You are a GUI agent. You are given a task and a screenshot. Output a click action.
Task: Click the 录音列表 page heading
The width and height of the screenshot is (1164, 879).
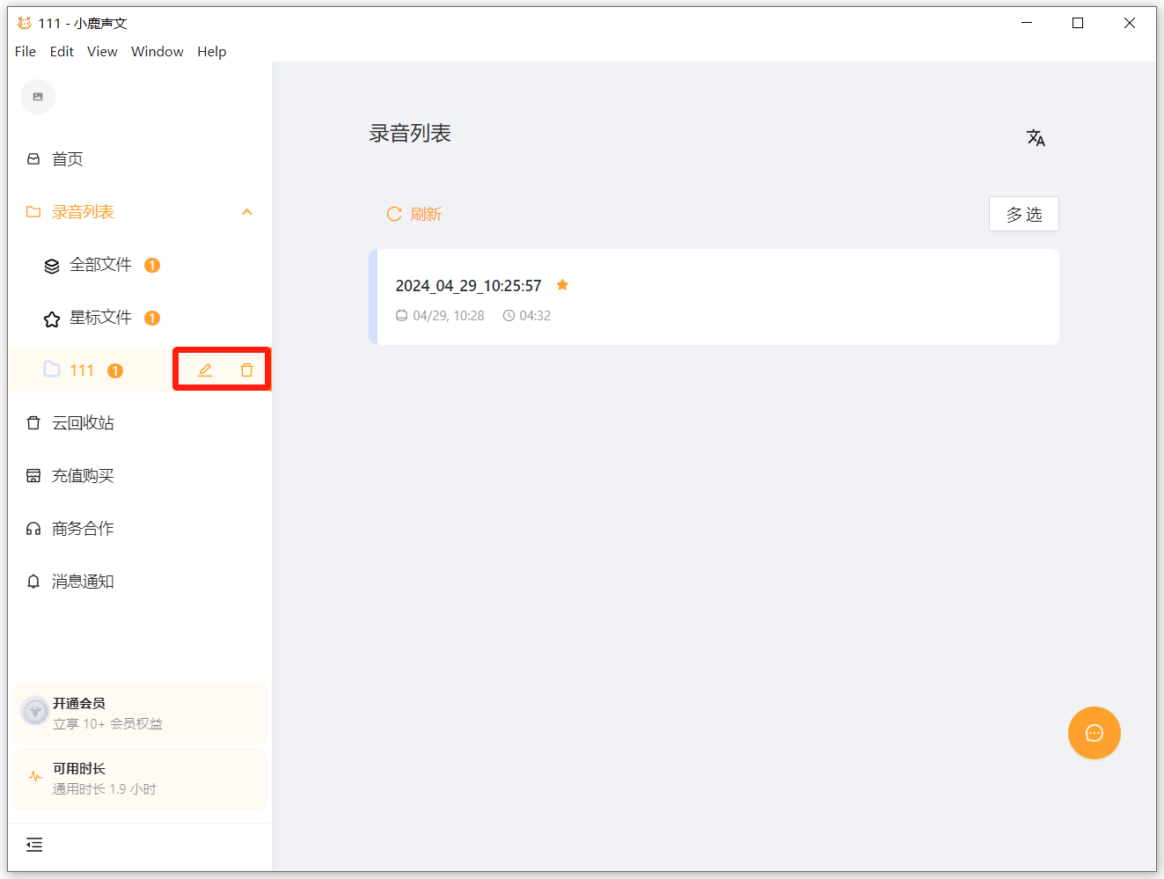click(410, 133)
